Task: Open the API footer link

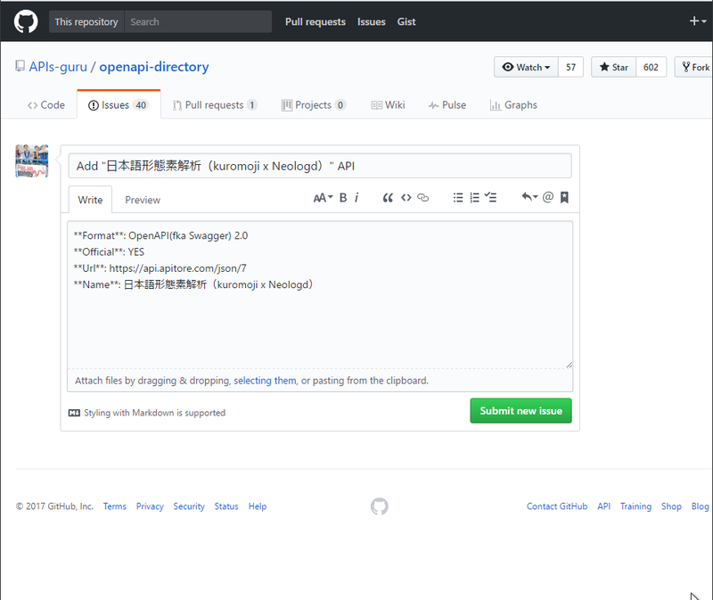Action: [604, 506]
